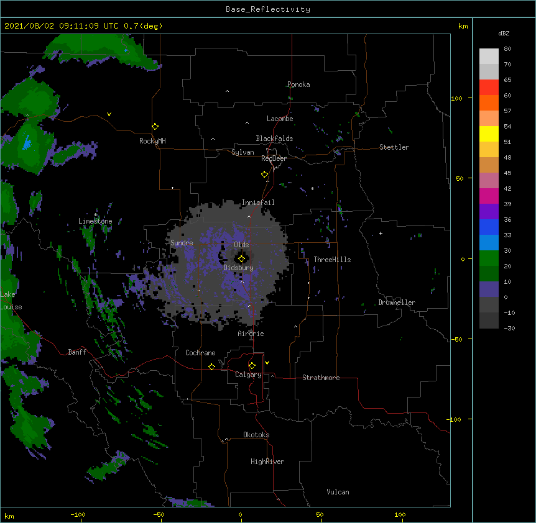Click the Ponoka town label
The height and width of the screenshot is (523, 536).
tap(298, 84)
